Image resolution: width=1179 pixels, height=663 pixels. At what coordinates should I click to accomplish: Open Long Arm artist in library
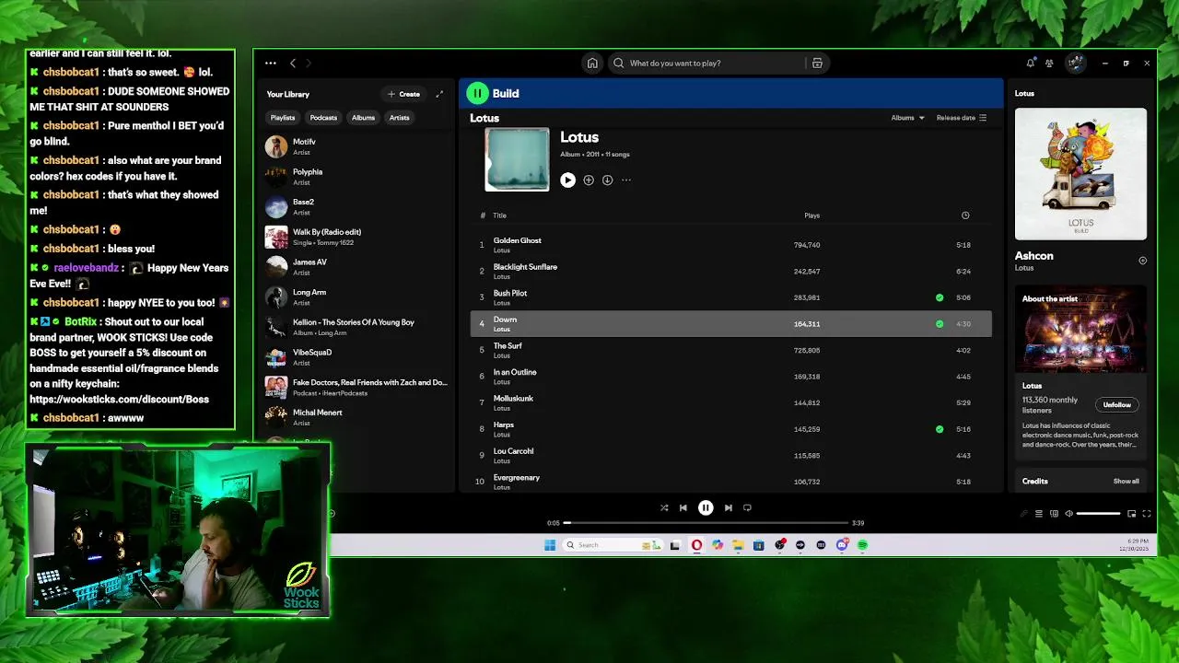pos(356,297)
